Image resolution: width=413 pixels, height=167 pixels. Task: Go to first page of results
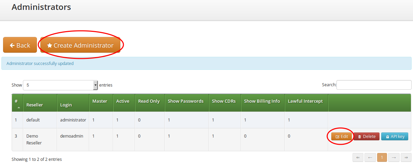(x=358, y=157)
